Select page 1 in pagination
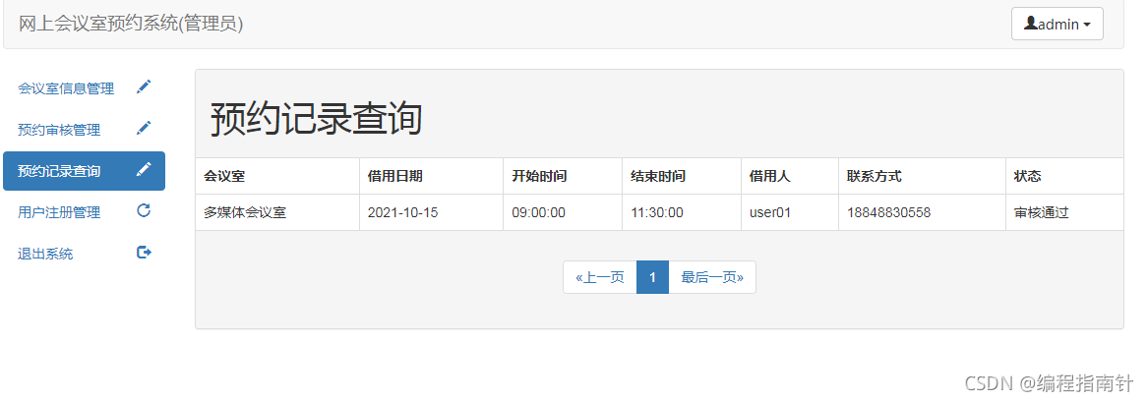Image resolution: width=1148 pixels, height=401 pixels. [652, 277]
